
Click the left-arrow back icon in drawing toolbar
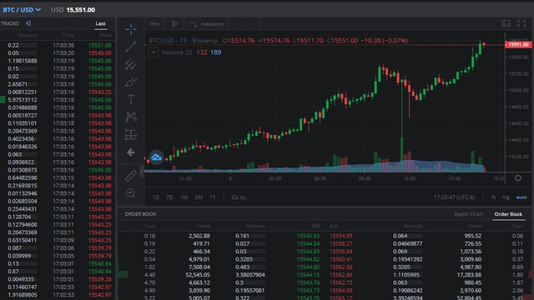click(131, 152)
